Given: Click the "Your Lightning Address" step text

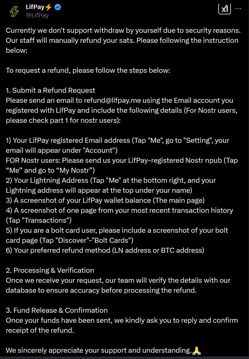Looking at the screenshot, I should pos(111,180).
